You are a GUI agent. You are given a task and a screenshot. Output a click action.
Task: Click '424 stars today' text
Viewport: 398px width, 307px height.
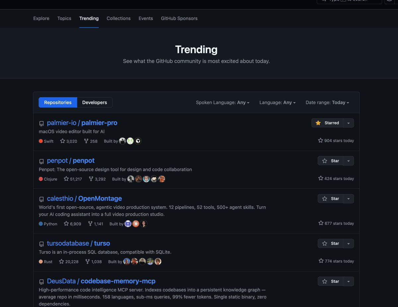[336, 178]
